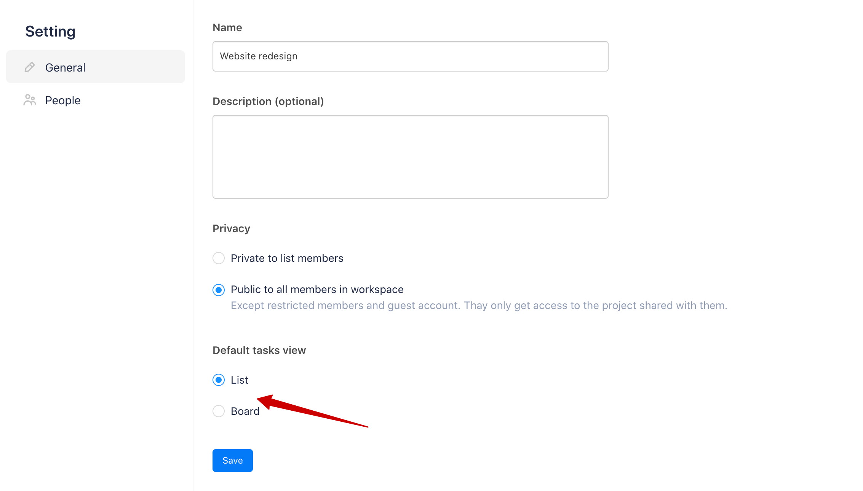Select the Website redesign name text
The image size is (863, 491).
[259, 56]
